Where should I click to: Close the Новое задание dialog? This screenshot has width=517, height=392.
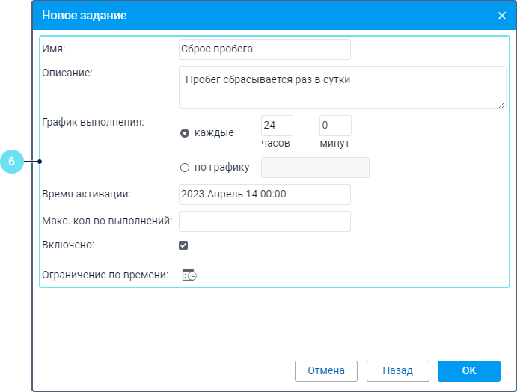[502, 15]
